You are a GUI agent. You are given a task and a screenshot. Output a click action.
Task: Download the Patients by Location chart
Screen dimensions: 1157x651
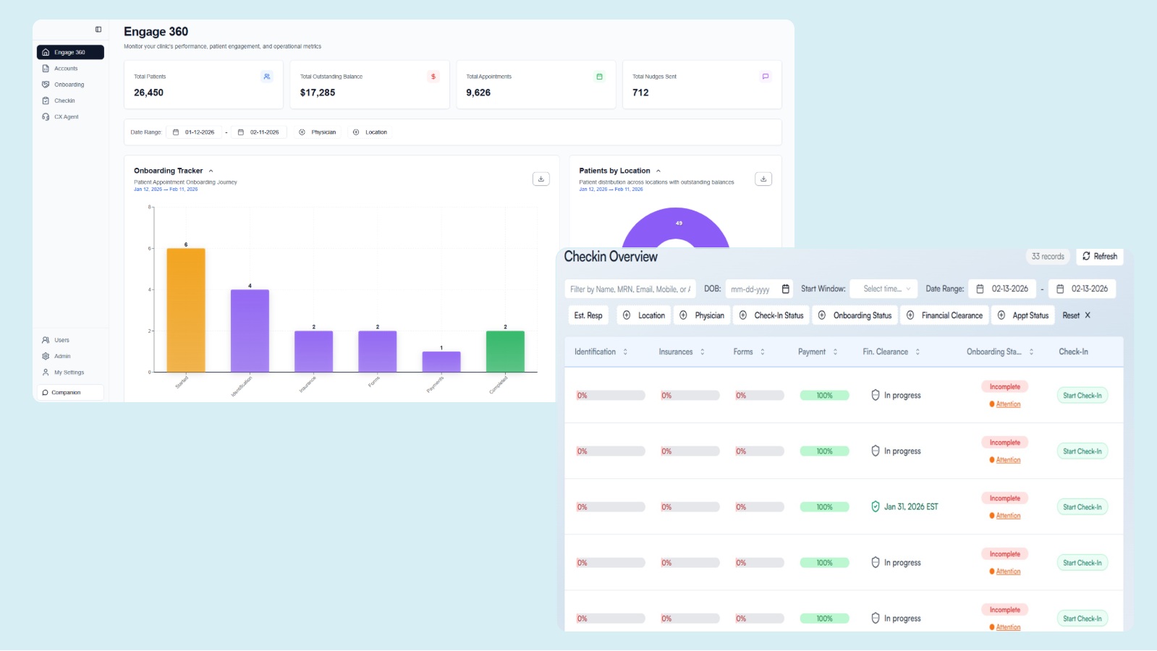[763, 179]
